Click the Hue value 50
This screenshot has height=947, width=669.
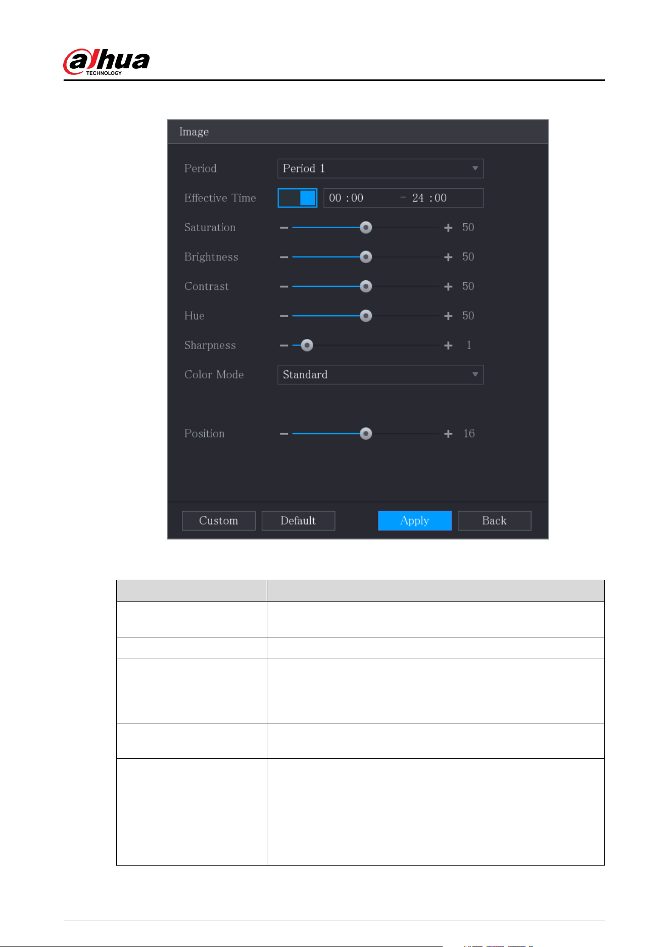tap(468, 316)
